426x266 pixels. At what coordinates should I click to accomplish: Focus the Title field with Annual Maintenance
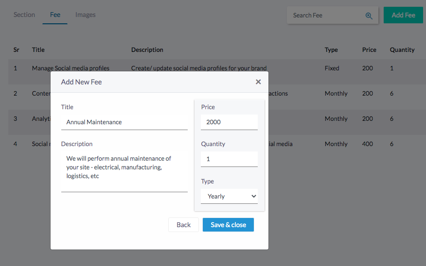coord(124,122)
